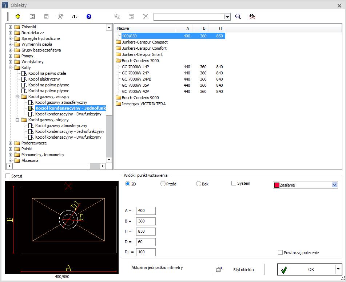
Task: Select the Wentylatory tree item
Action: coord(32,62)
